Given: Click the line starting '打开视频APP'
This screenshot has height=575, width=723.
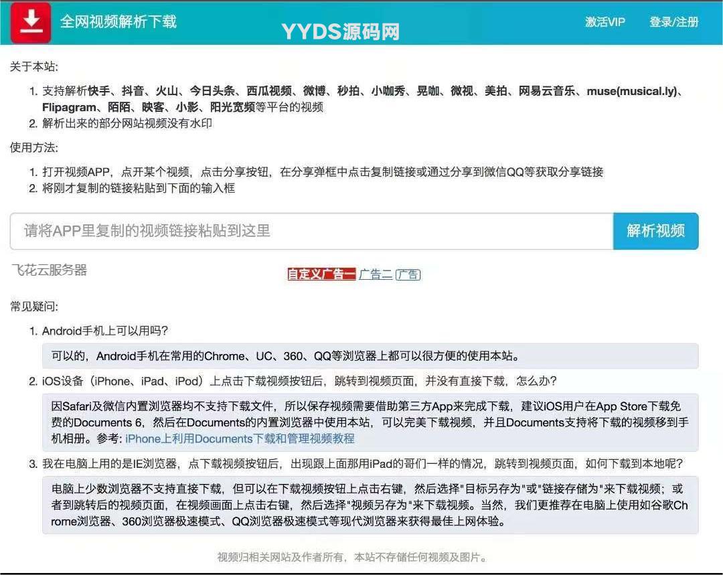Looking at the screenshot, I should coord(323,172).
